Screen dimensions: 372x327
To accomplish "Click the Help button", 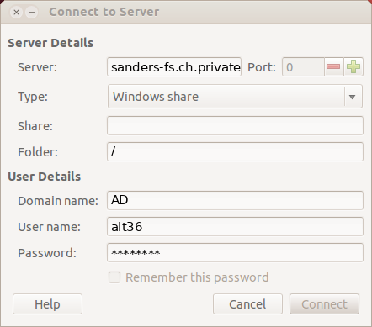I will tap(47, 304).
